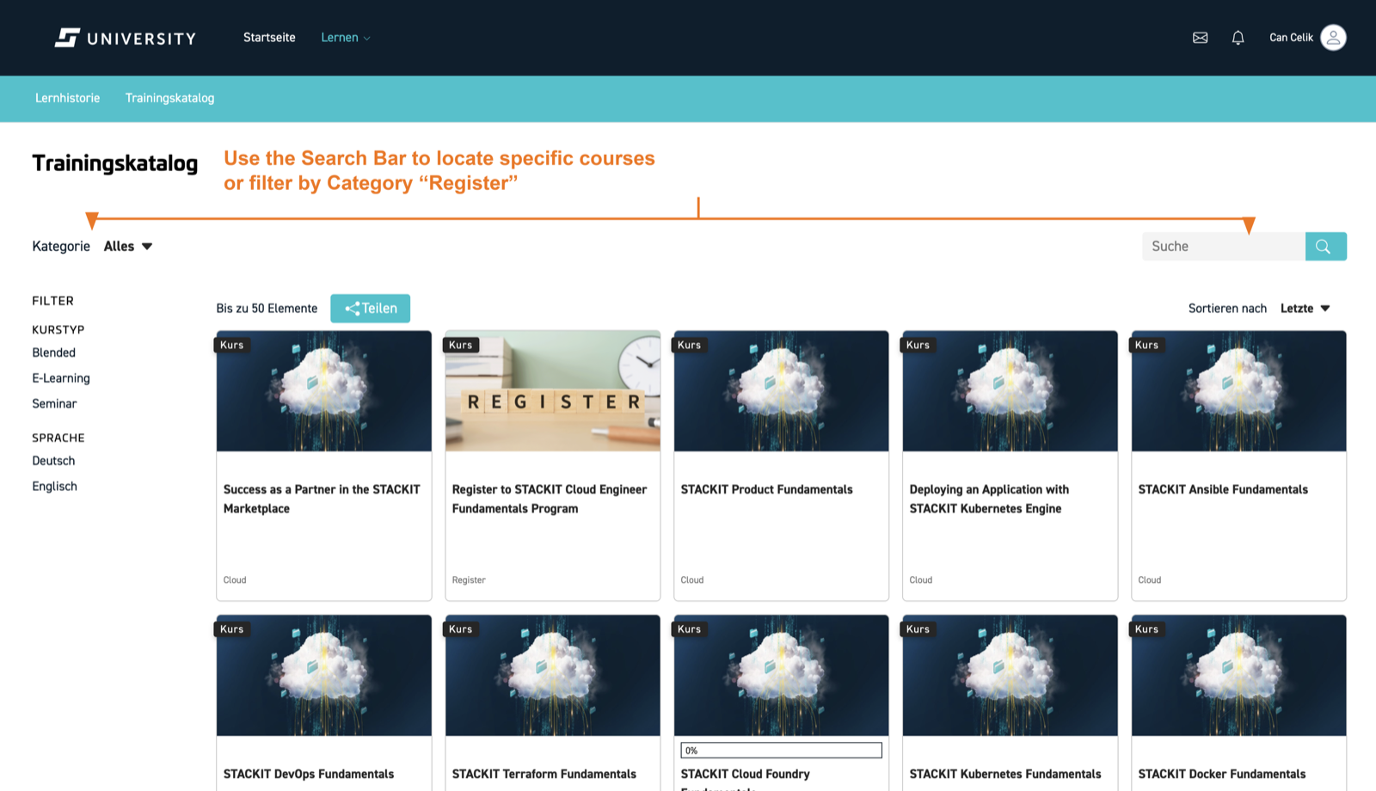The width and height of the screenshot is (1376, 791).
Task: Filter by Blended course type
Action: [x=54, y=353]
